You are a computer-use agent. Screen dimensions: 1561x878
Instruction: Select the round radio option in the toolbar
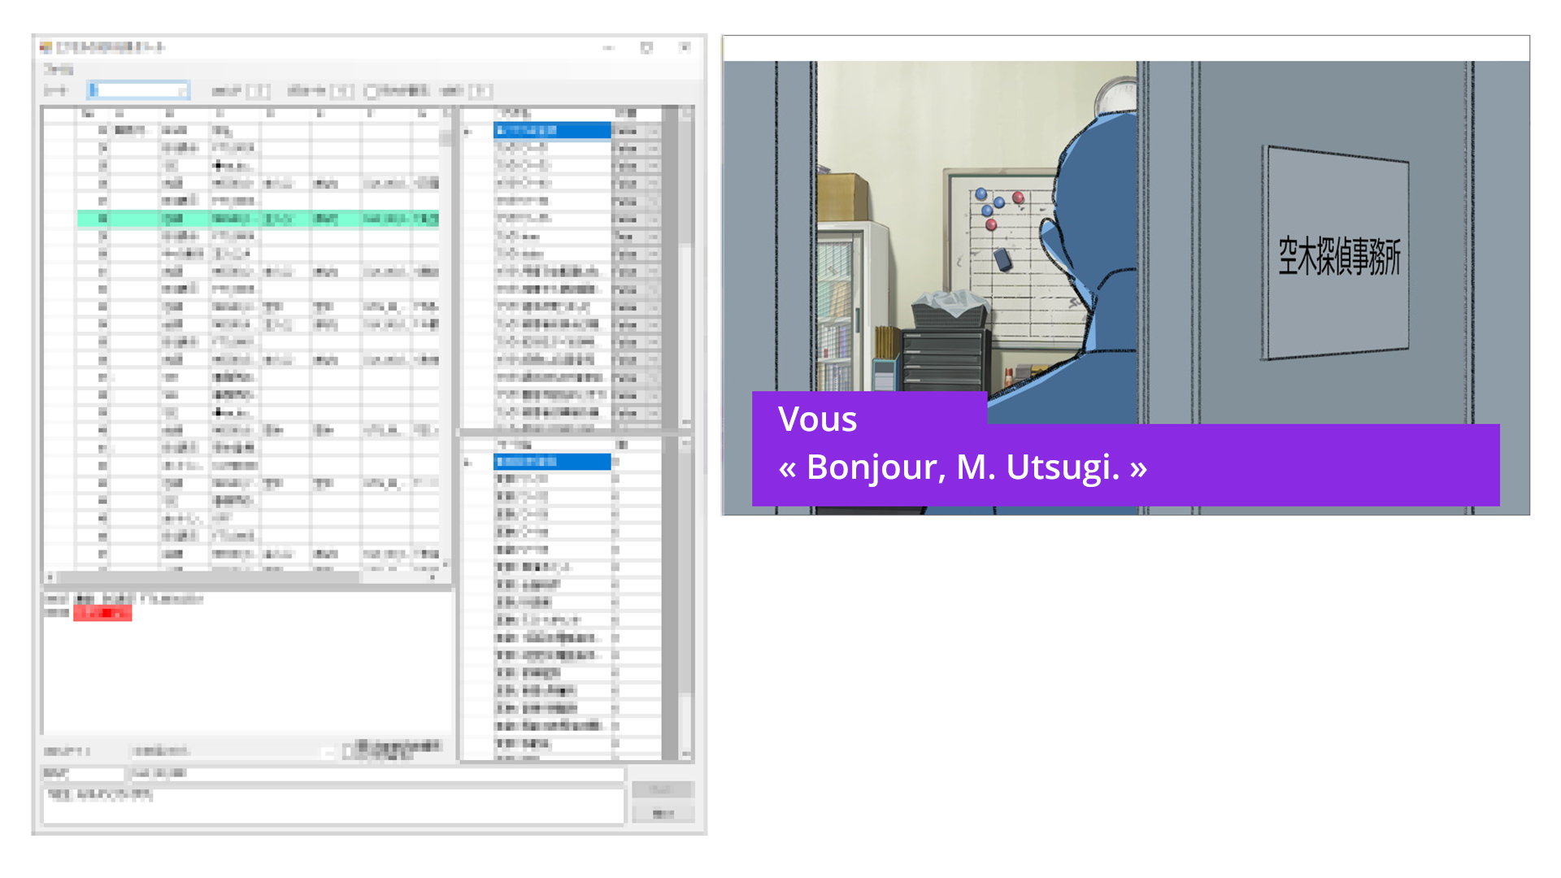tap(371, 91)
